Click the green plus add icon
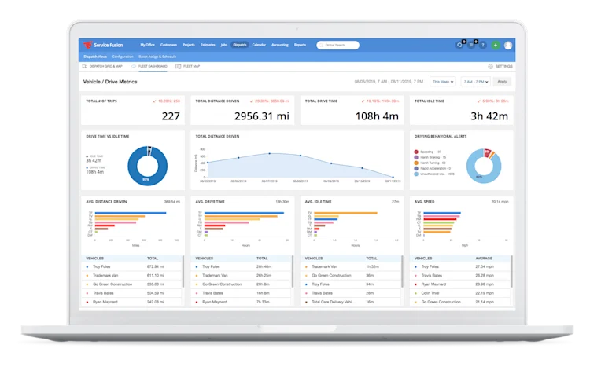Screen dimensions: 590x374 point(496,45)
